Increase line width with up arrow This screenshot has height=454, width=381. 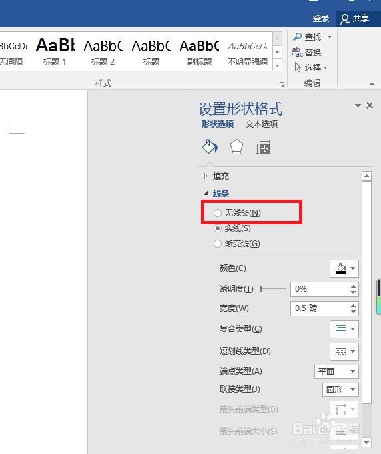353,306
